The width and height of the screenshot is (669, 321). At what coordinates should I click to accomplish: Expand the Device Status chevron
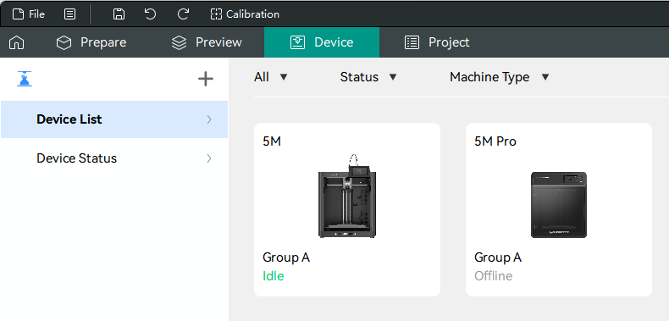click(209, 158)
